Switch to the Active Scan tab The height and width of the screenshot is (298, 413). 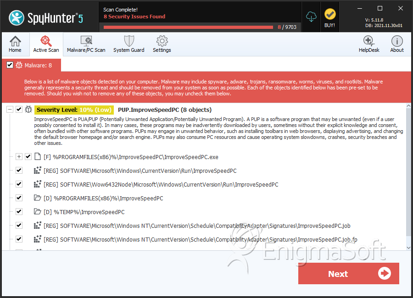click(x=46, y=44)
